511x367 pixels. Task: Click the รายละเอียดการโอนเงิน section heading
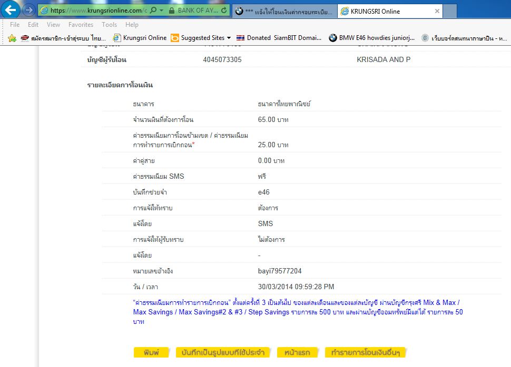coord(120,85)
